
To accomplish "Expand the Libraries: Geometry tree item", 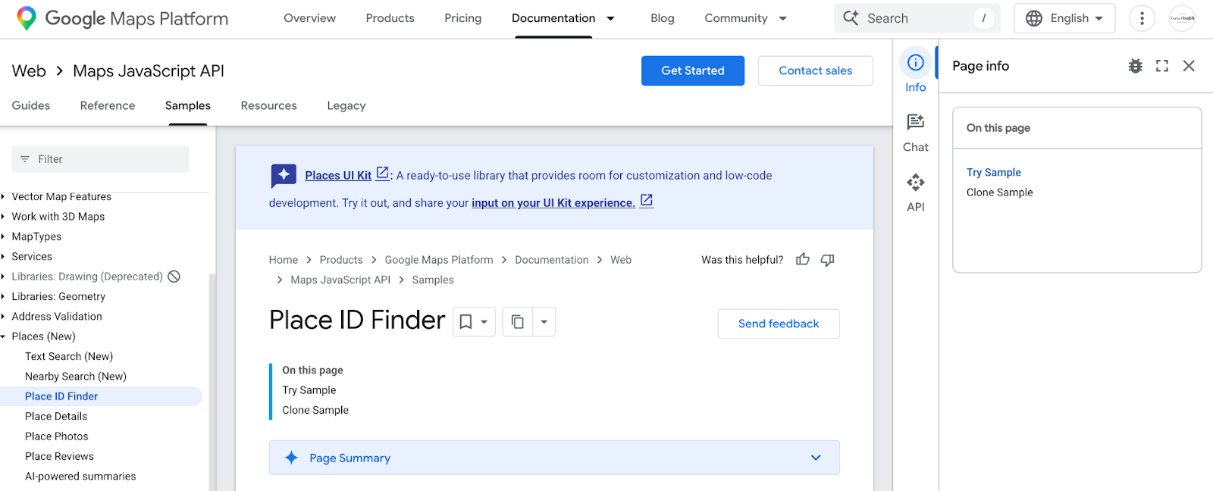I will (4, 296).
